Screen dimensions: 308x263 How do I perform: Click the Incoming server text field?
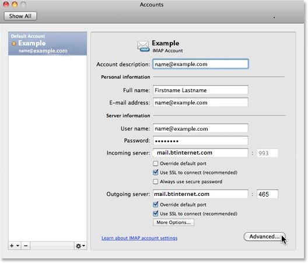[x=201, y=153]
